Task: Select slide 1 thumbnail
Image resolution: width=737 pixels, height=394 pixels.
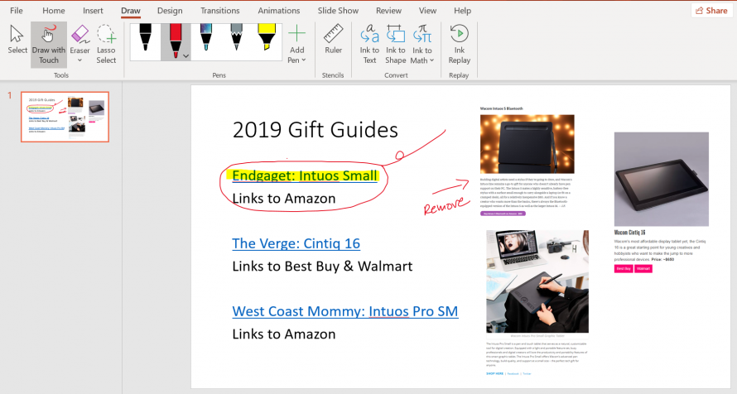Action: tap(65, 117)
